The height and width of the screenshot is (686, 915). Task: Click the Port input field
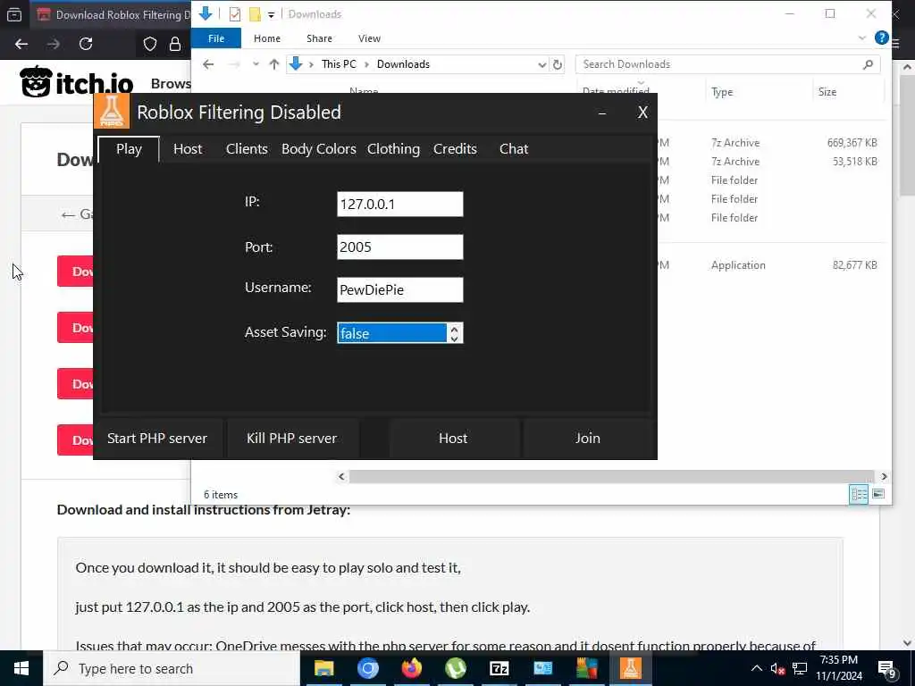click(x=400, y=247)
